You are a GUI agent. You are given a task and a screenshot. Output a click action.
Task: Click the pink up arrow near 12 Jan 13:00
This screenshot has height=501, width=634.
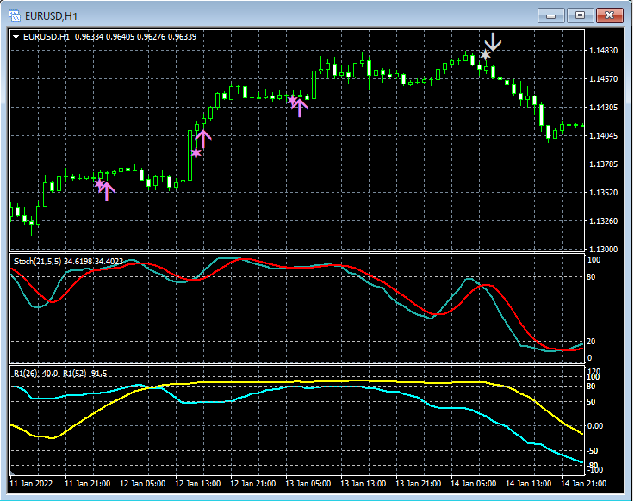coord(203,139)
